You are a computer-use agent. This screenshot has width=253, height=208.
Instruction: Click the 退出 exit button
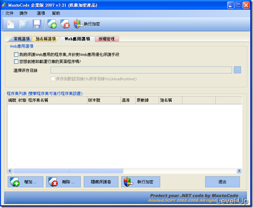(222, 182)
